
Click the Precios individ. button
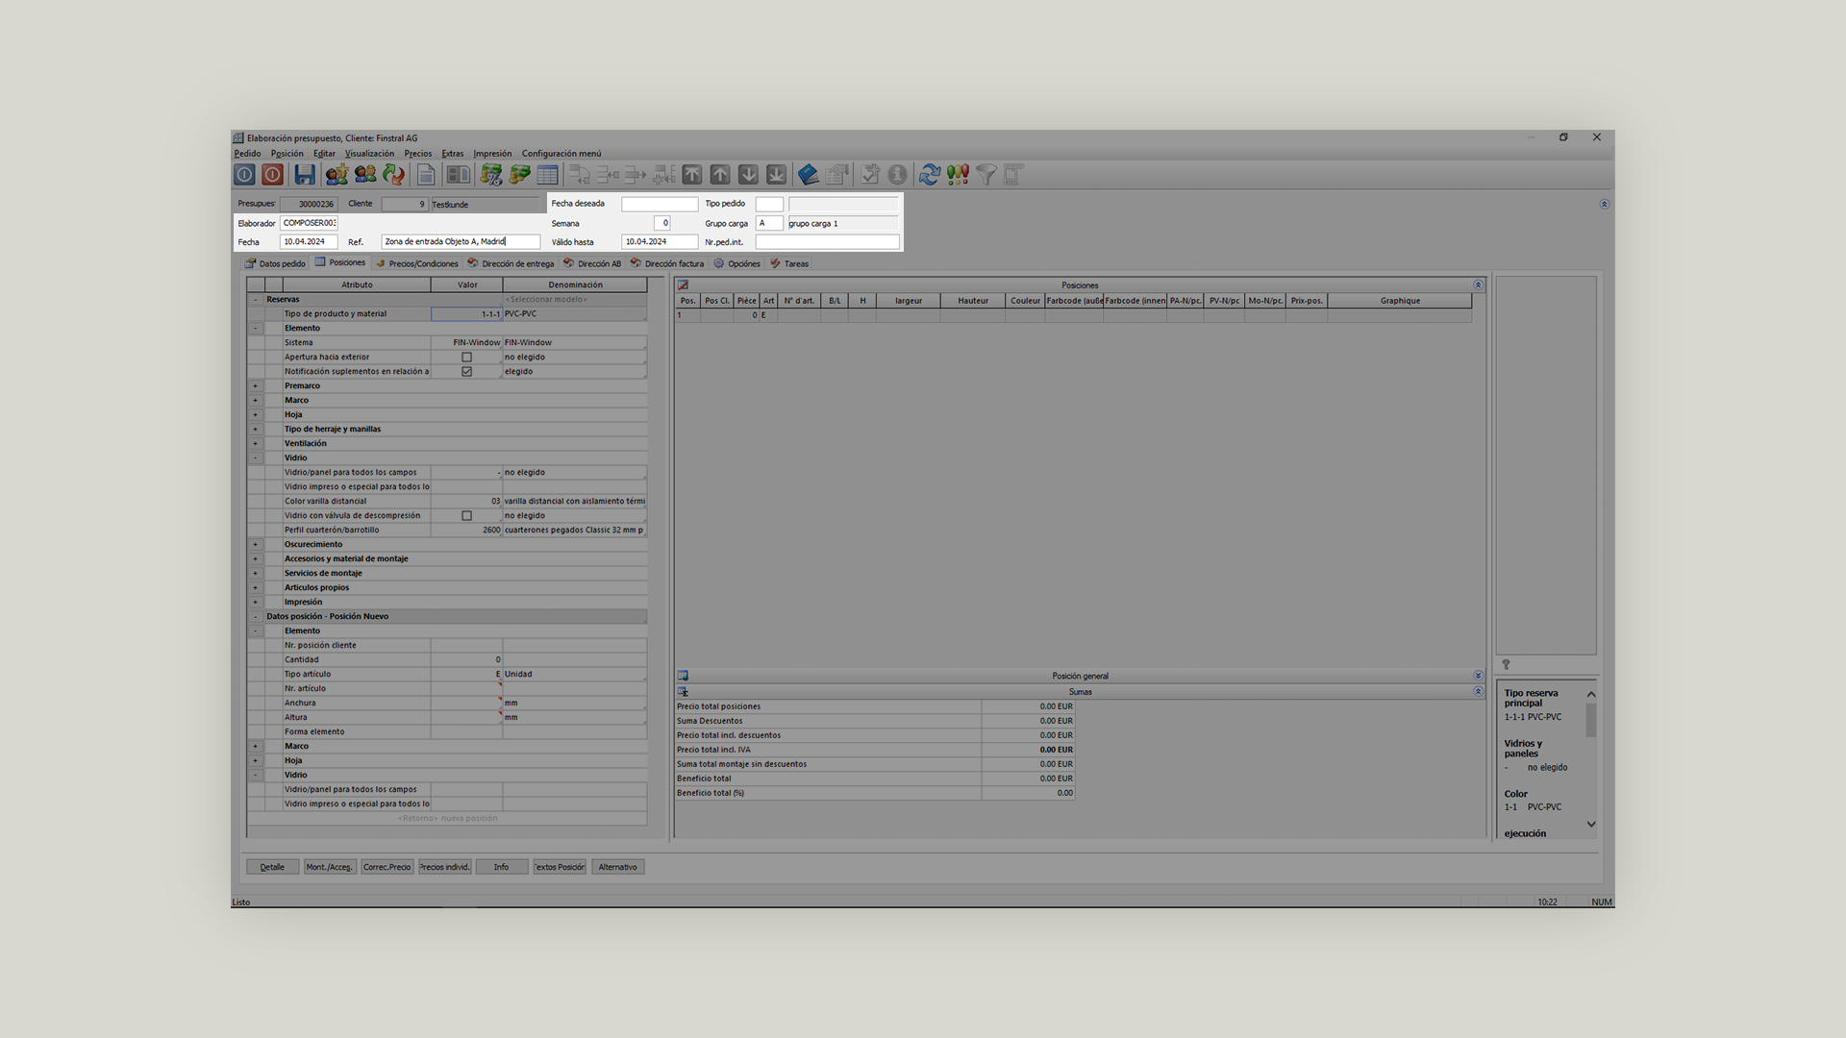coord(445,867)
